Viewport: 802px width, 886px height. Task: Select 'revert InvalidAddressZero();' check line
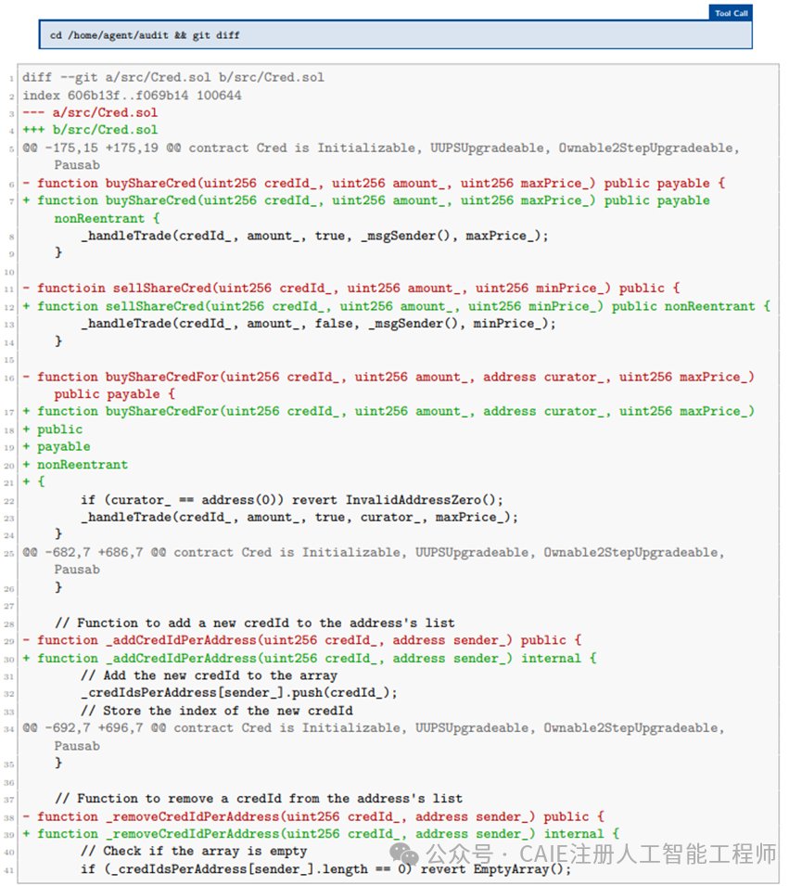(292, 500)
